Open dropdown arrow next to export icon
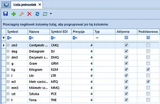The width and height of the screenshot is (160, 104). point(51,14)
